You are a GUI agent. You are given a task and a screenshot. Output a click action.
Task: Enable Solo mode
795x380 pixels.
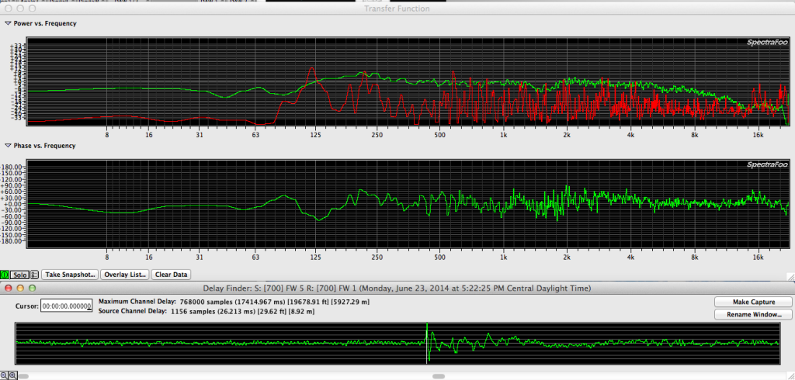(19, 275)
